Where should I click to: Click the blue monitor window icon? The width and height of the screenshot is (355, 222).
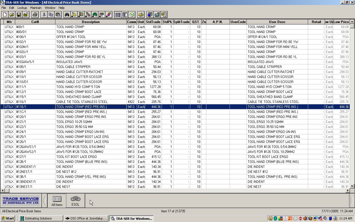[x=150, y=15]
